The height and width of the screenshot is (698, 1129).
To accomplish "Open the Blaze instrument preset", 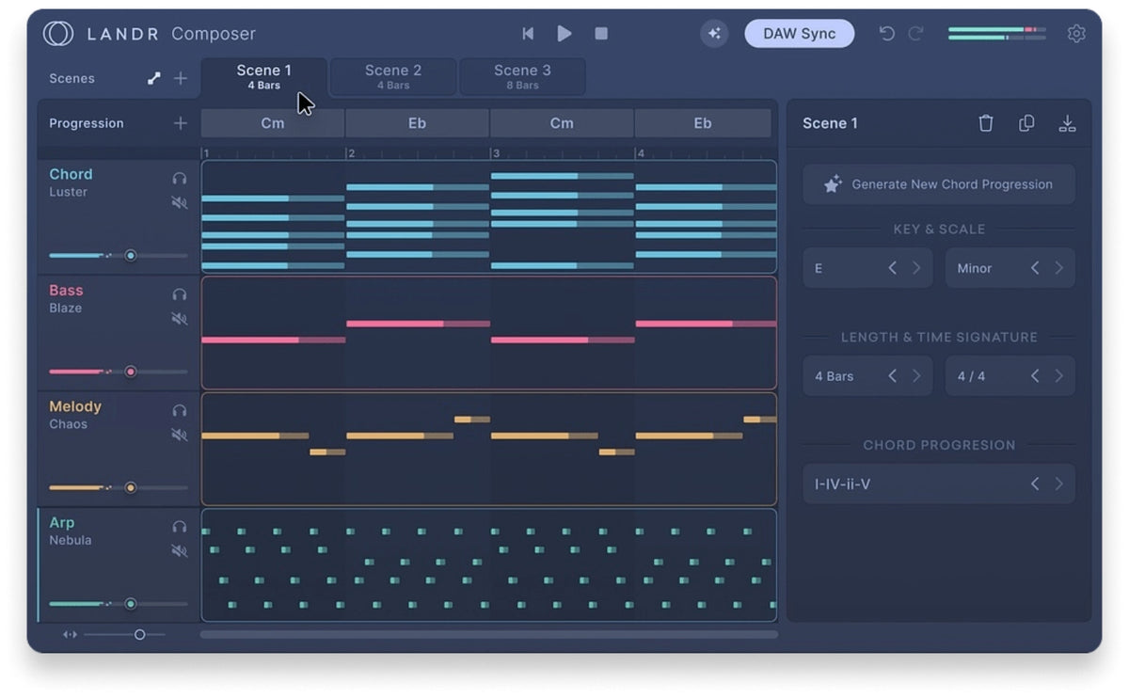I will pos(65,309).
